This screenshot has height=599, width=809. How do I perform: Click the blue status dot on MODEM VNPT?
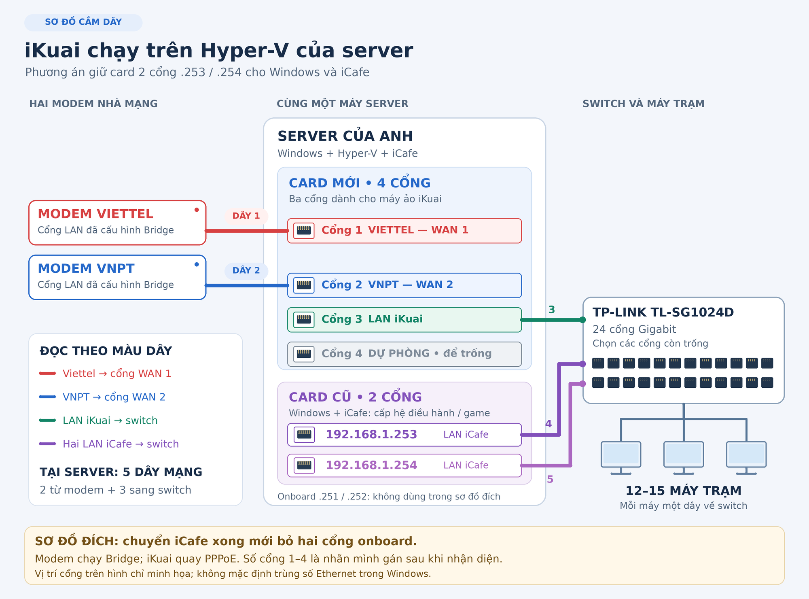(x=197, y=264)
